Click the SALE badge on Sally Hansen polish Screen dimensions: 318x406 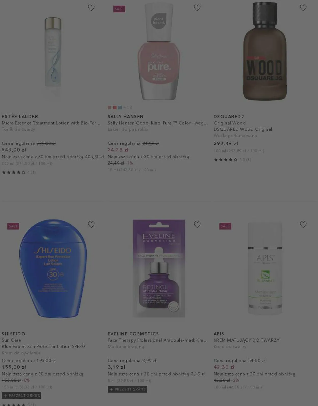[119, 9]
